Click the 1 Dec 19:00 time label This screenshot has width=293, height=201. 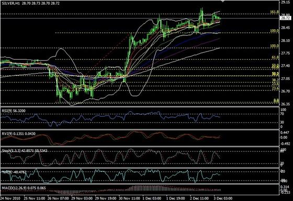pyautogui.click(x=176, y=198)
